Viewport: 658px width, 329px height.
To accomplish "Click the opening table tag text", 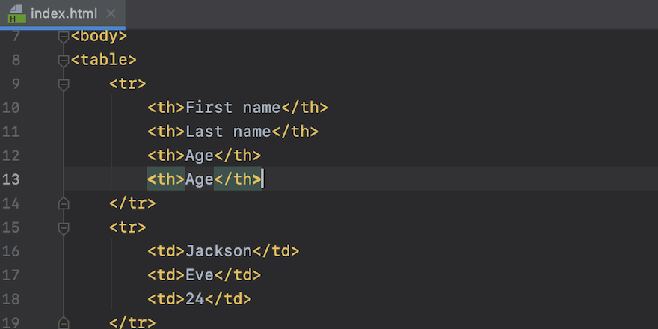I will (x=104, y=60).
